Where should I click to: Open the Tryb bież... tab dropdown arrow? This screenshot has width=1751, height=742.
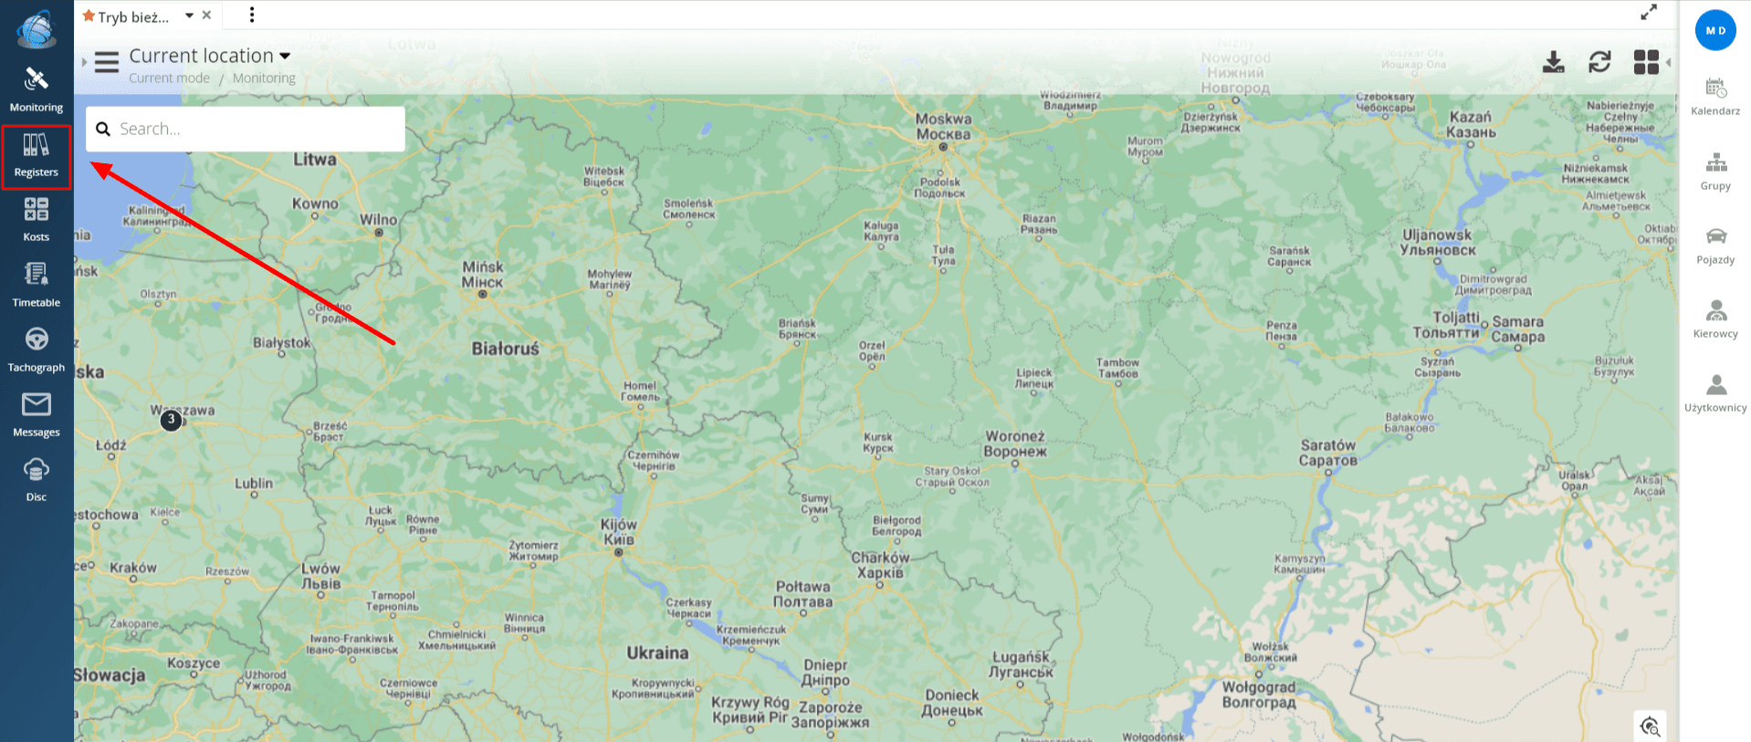pos(189,16)
